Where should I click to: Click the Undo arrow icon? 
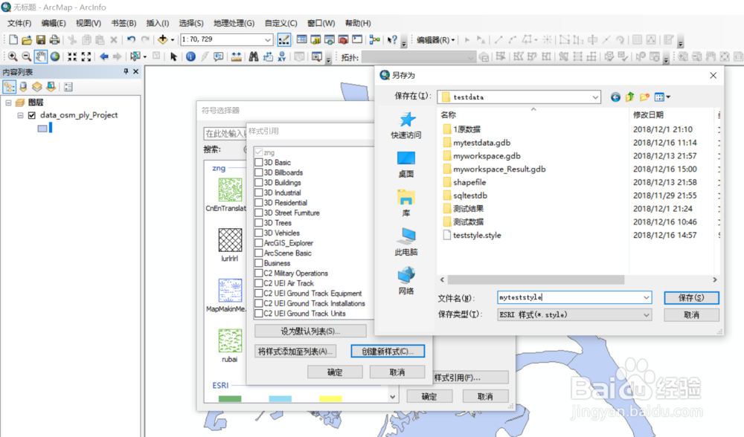[132, 40]
